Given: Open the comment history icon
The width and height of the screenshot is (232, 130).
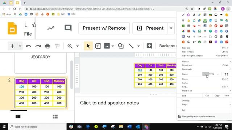Looking at the screenshot, I should point(68,28).
